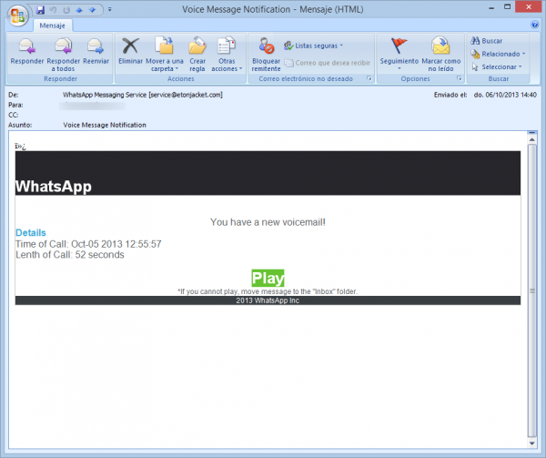Save message via quick access toolbar
The image size is (546, 458).
pos(40,10)
